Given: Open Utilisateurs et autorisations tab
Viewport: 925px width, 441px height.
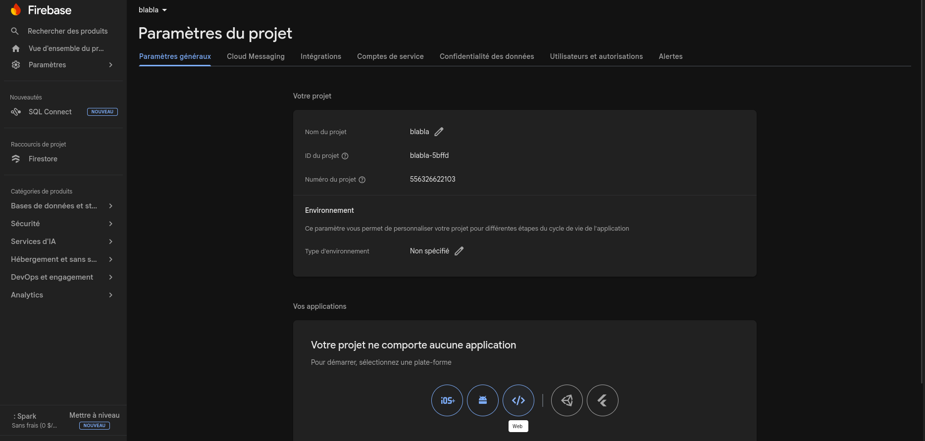Looking at the screenshot, I should [x=596, y=56].
